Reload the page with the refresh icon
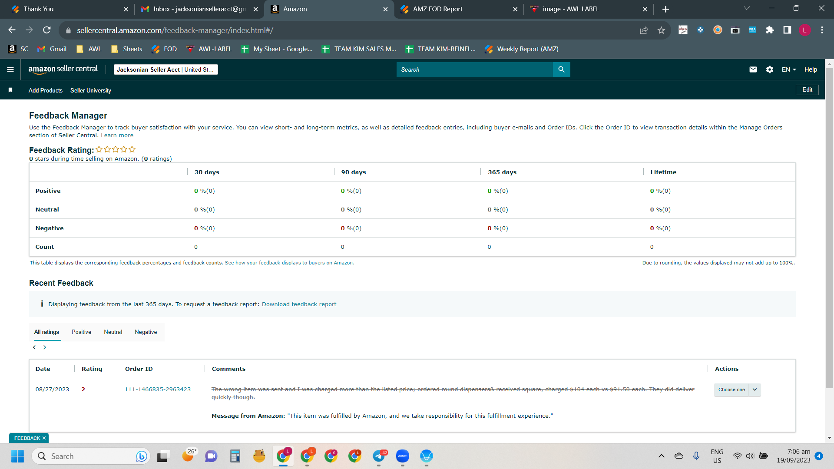The height and width of the screenshot is (469, 834). tap(46, 30)
